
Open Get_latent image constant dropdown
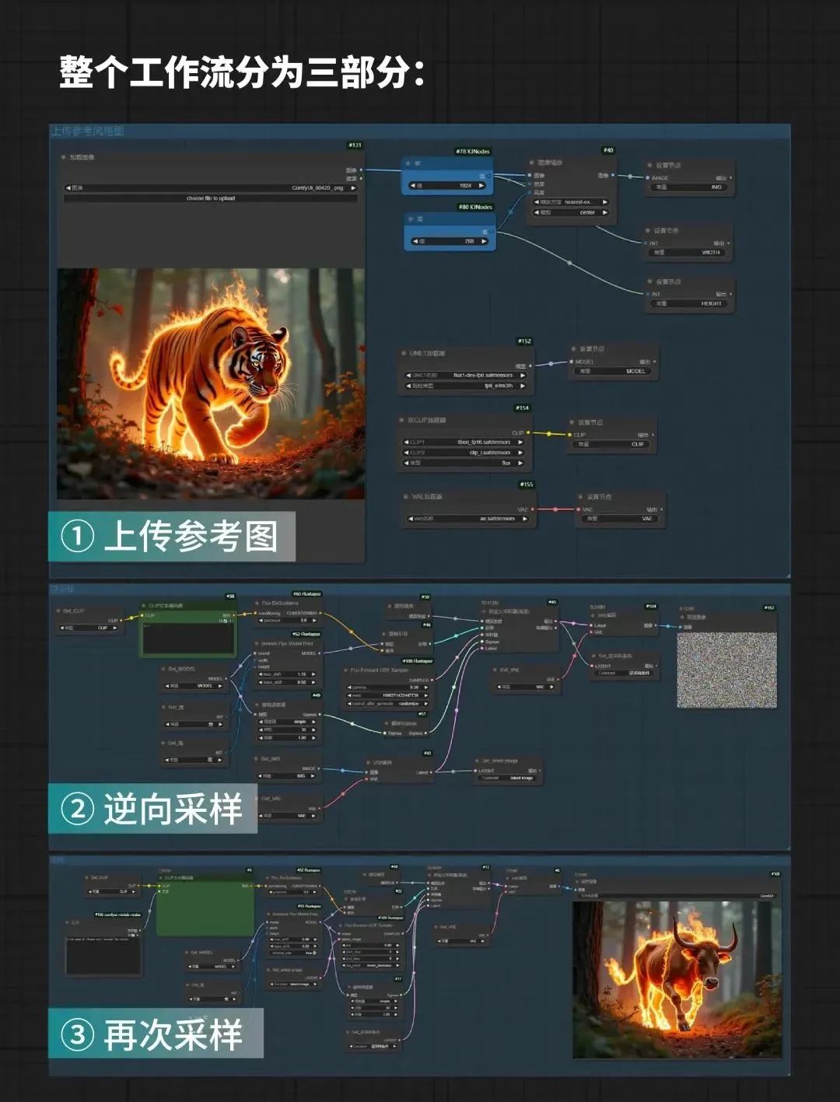coord(292,985)
